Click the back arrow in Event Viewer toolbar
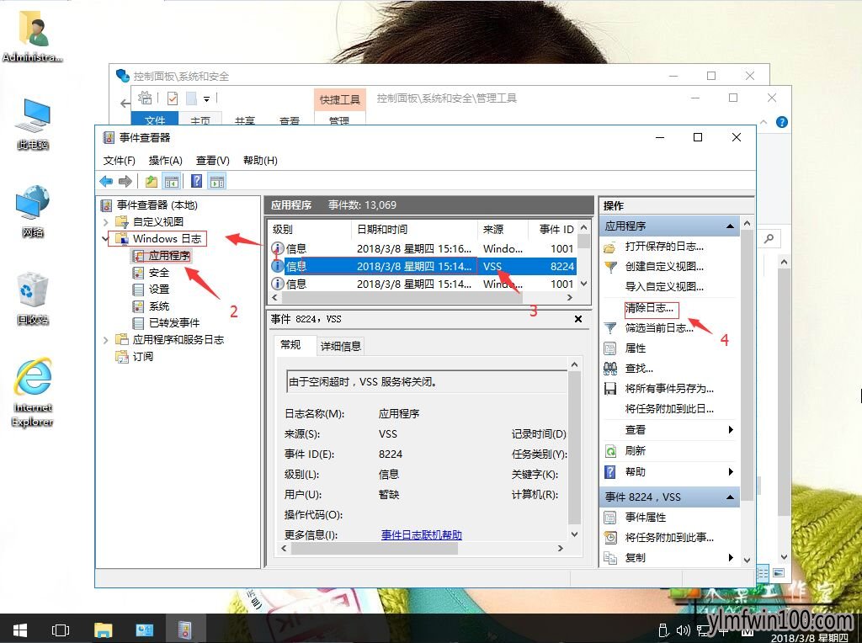The image size is (862, 643). click(106, 181)
